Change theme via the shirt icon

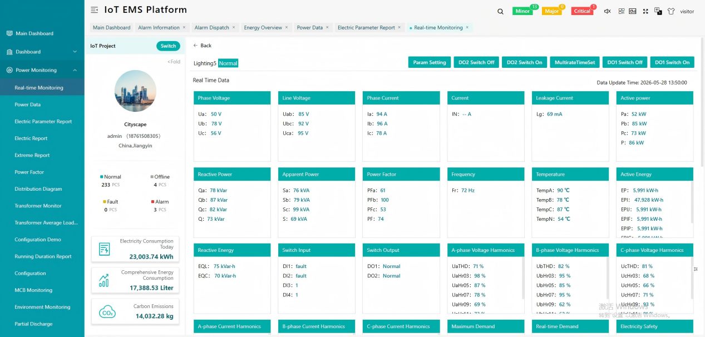point(671,11)
